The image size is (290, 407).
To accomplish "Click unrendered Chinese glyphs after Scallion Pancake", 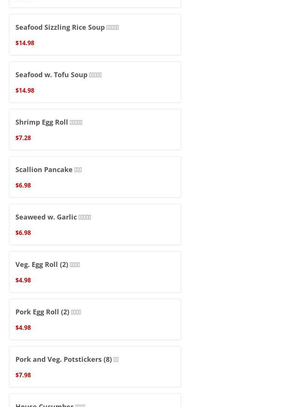I will point(78,170).
